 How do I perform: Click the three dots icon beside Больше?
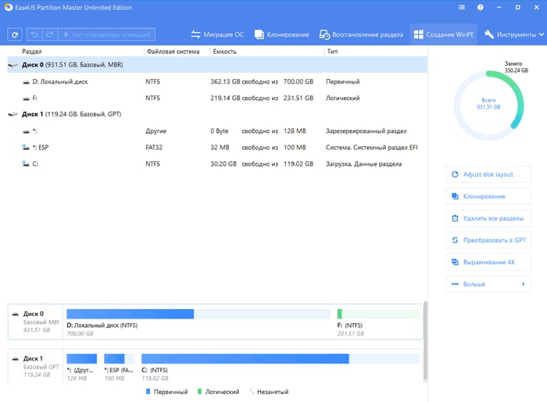click(x=455, y=284)
